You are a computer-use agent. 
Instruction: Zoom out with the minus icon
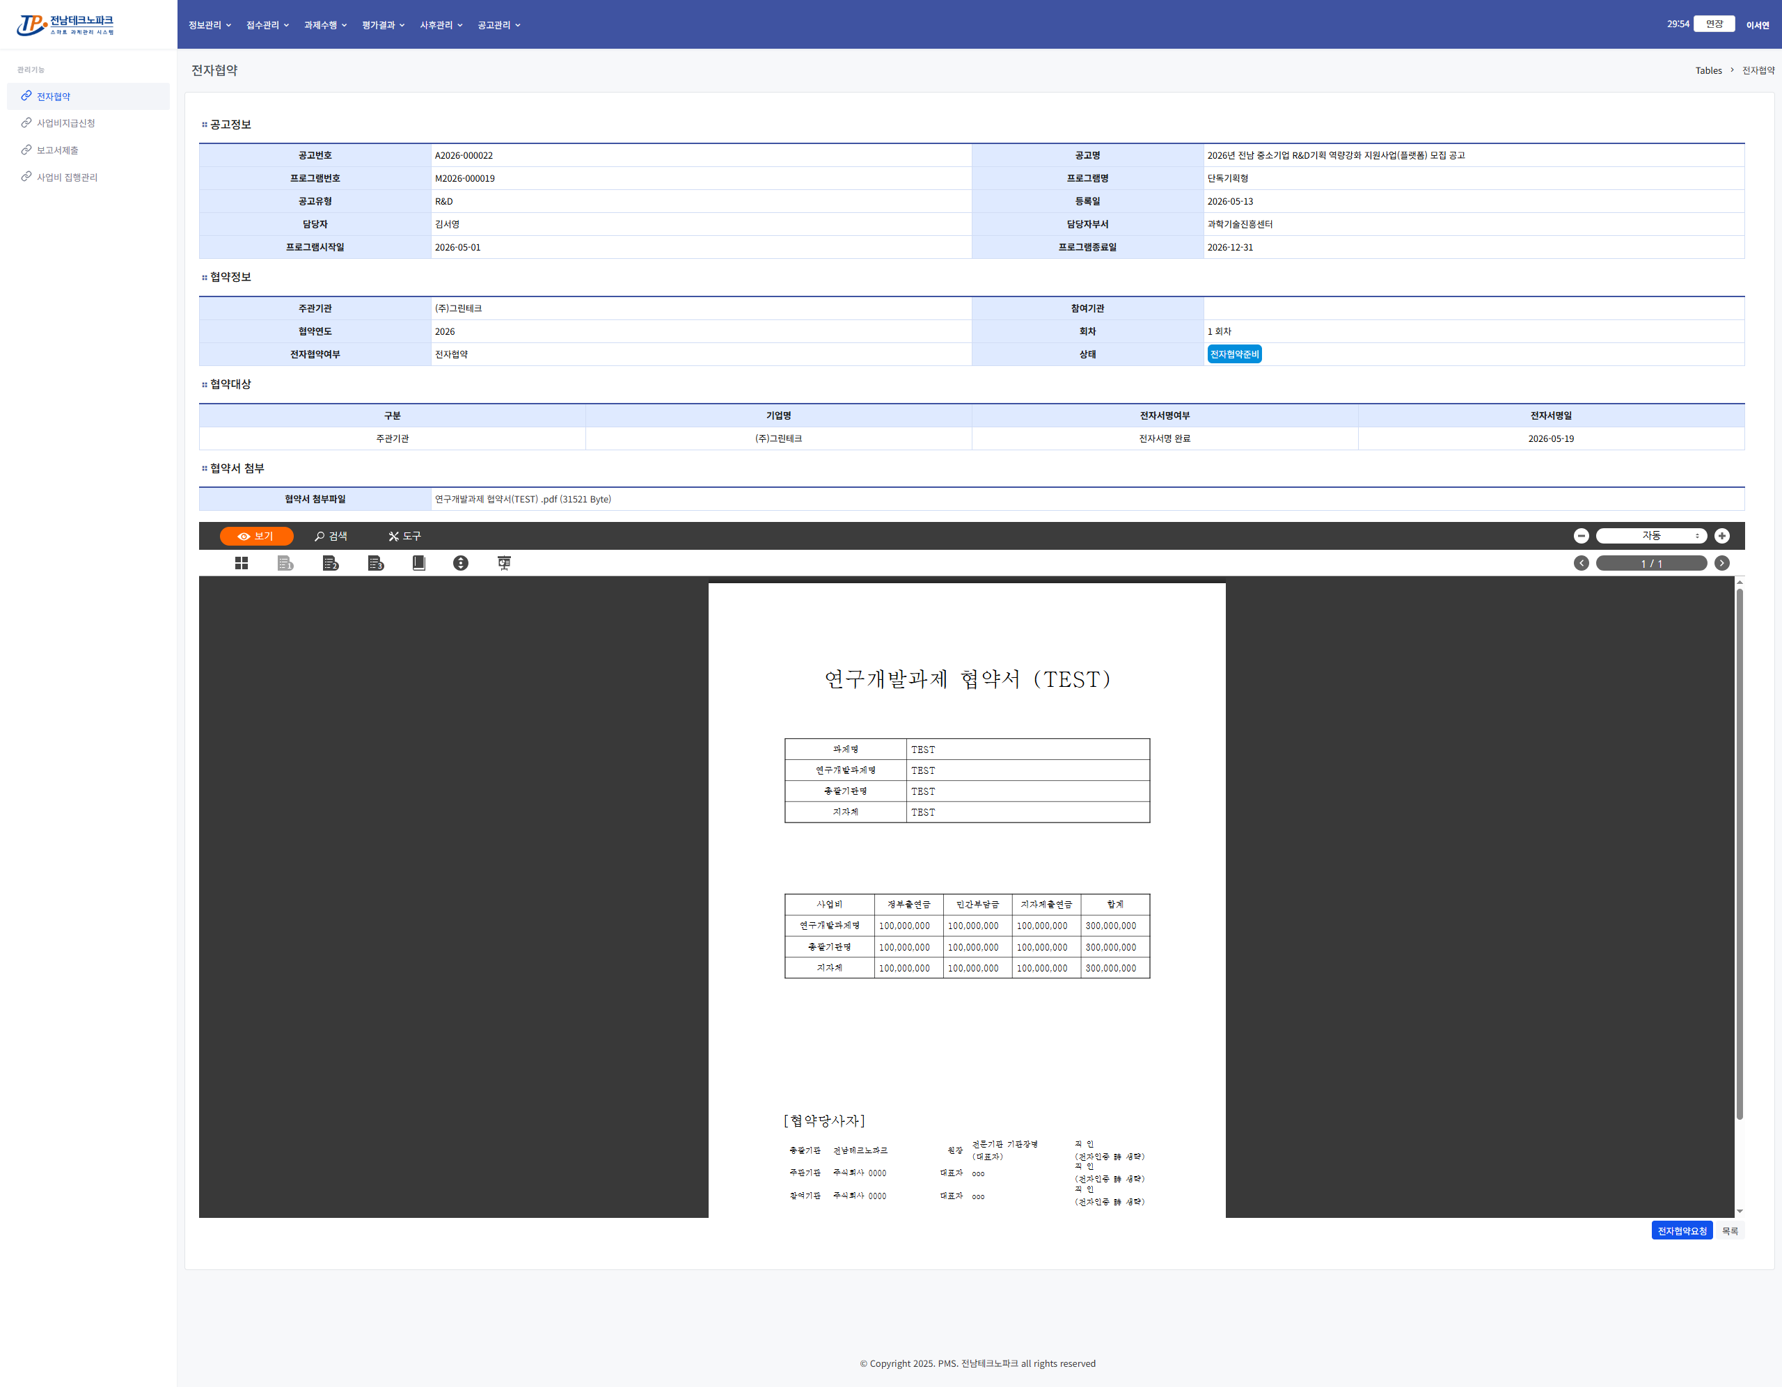(x=1582, y=536)
